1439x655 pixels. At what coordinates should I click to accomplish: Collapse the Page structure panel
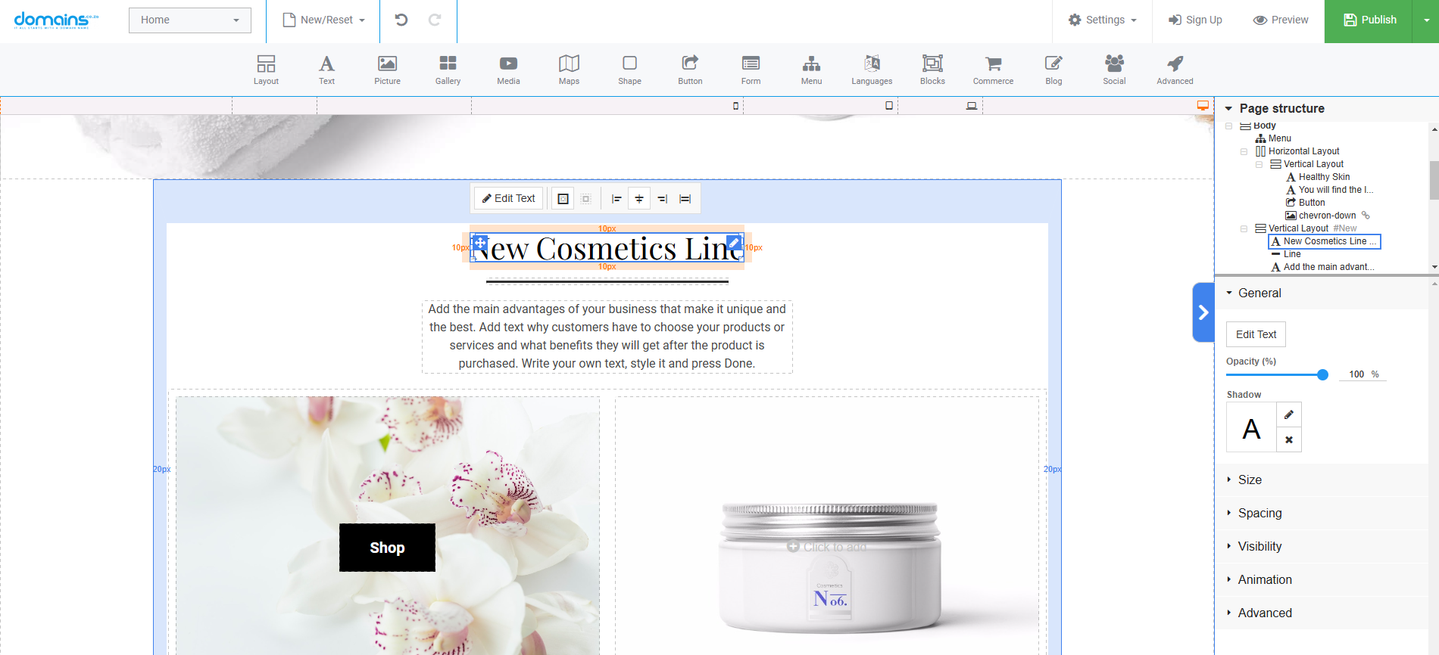click(x=1229, y=108)
